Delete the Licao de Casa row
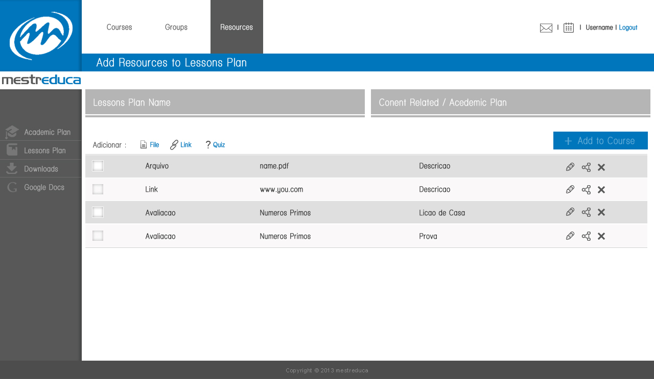The image size is (654, 379). 601,212
